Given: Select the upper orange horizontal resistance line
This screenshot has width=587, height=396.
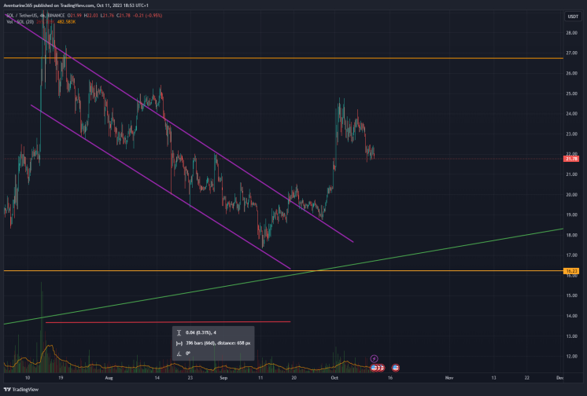Looking at the screenshot, I should click(283, 58).
